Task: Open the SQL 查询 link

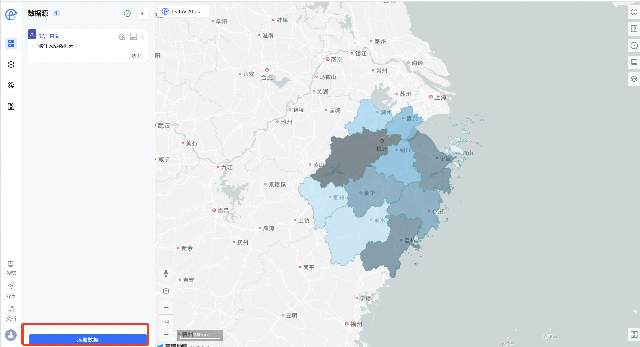Action: (49, 36)
